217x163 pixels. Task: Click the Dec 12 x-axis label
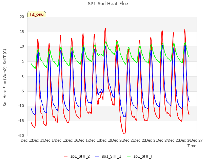(x=26, y=140)
